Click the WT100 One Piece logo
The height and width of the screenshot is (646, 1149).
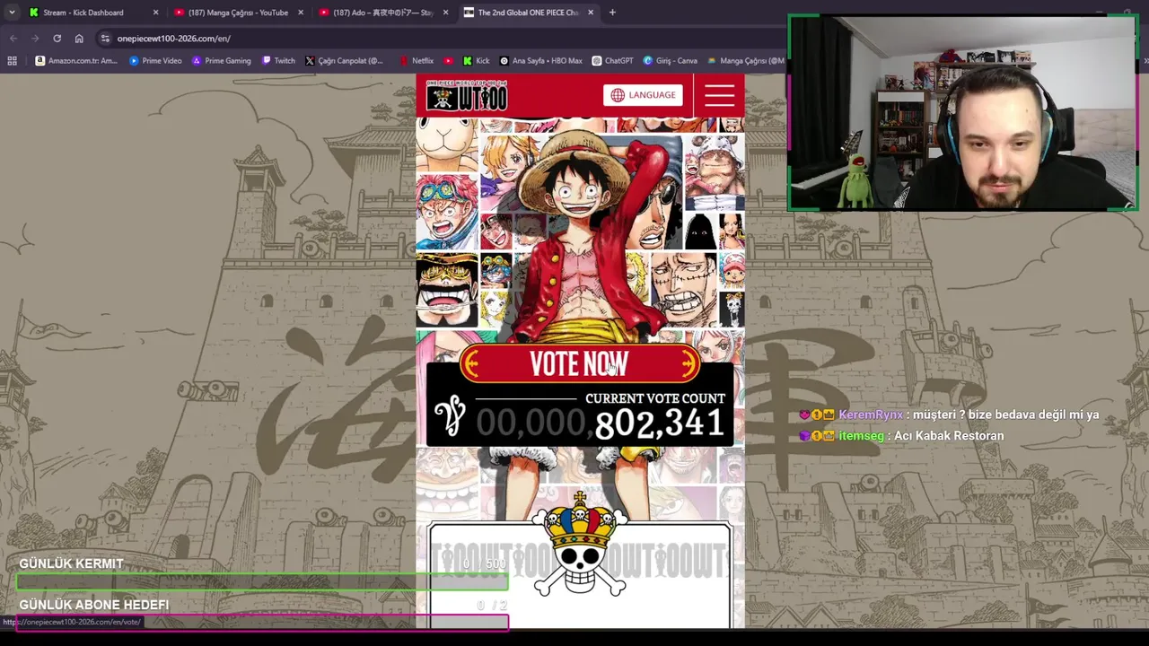coord(467,95)
